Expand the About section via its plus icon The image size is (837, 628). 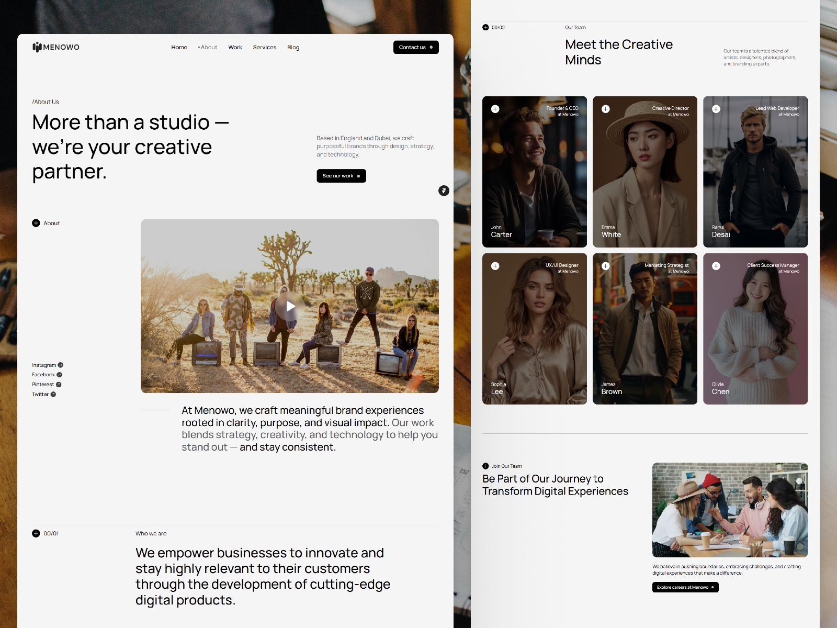click(36, 223)
